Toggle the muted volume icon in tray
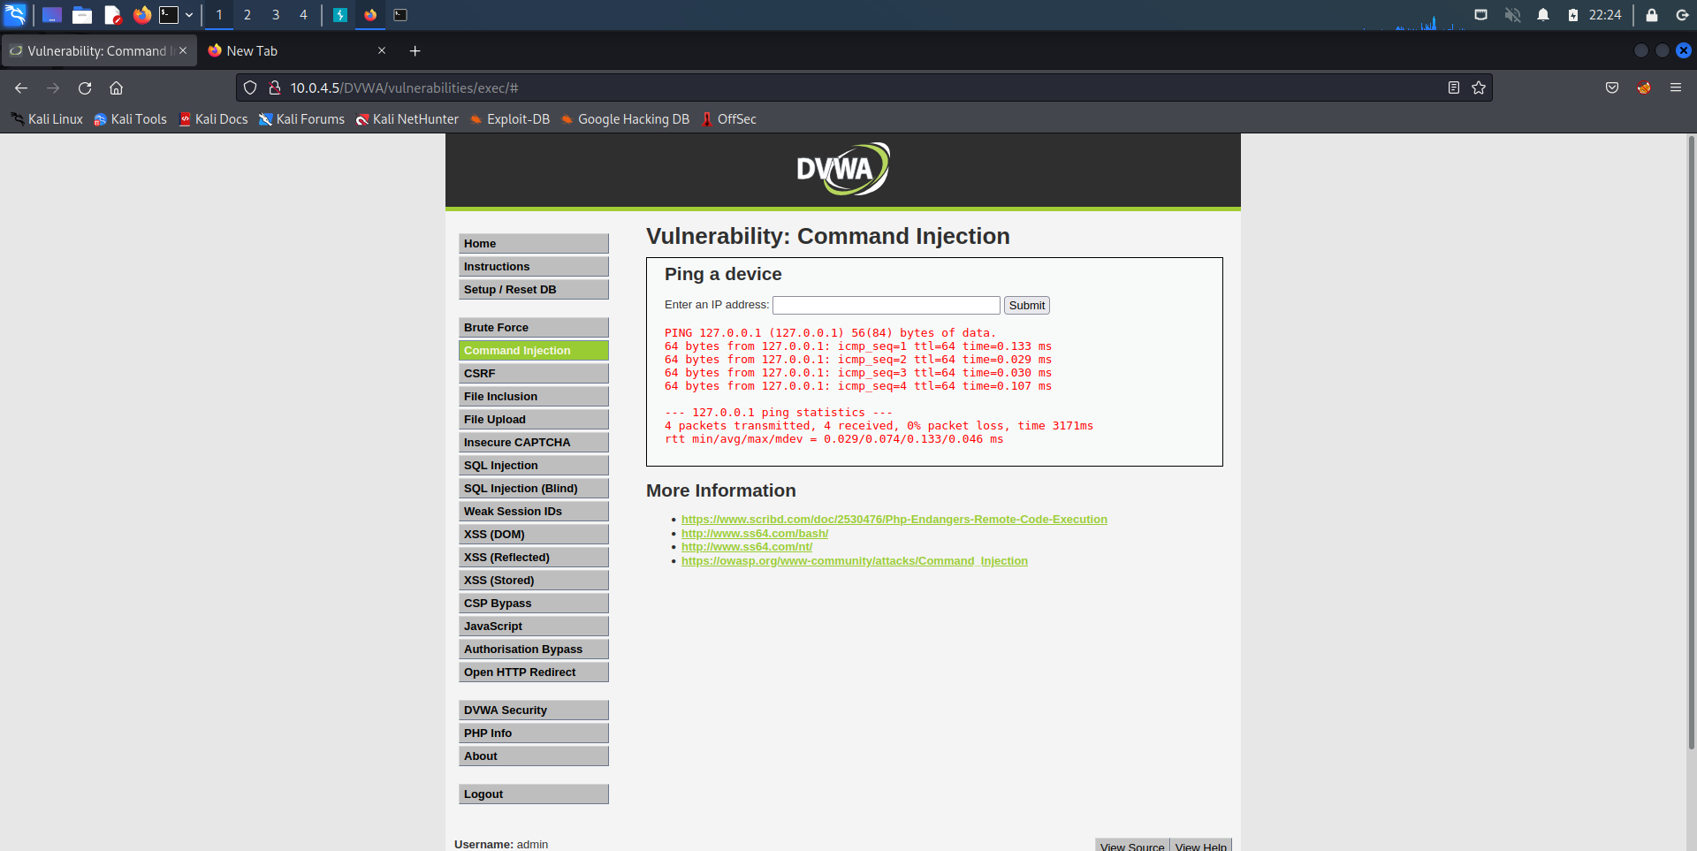The width and height of the screenshot is (1697, 851). [1512, 15]
